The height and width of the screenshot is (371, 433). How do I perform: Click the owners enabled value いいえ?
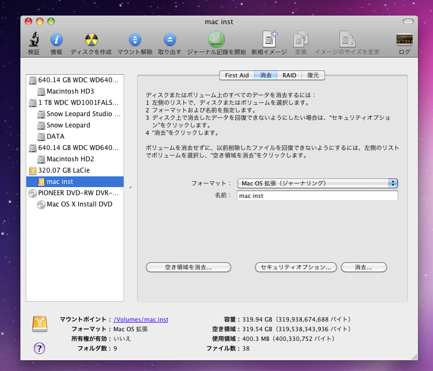[x=122, y=339]
